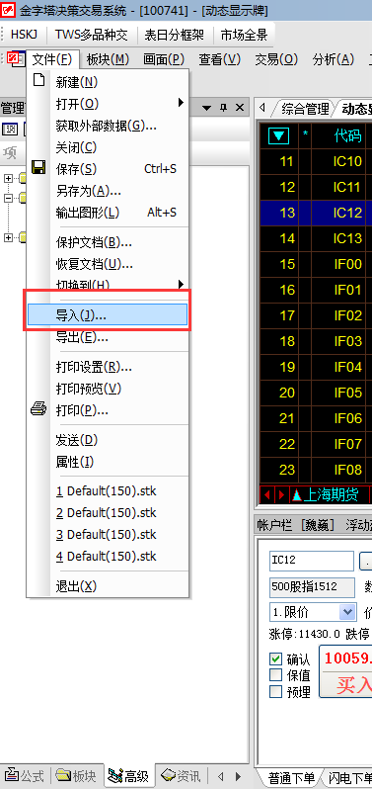This screenshot has width=372, height=790.
Task: Click the red left arrow beside 上海期货
Action: tap(267, 495)
